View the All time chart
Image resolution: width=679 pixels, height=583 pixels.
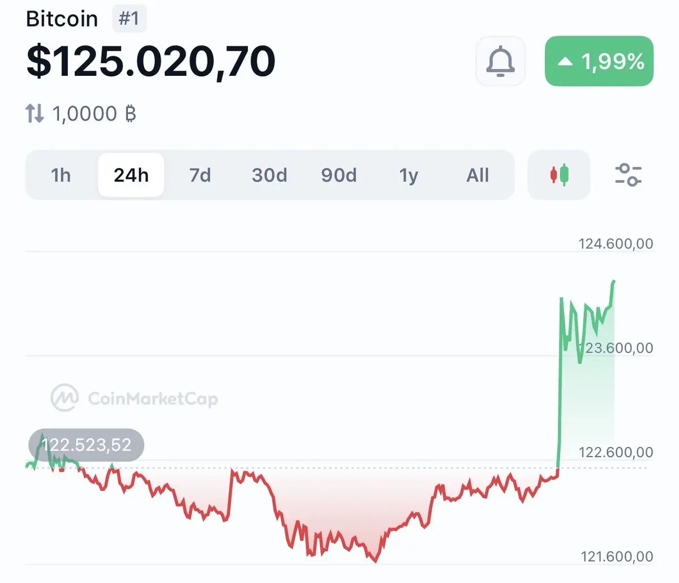[x=478, y=175]
